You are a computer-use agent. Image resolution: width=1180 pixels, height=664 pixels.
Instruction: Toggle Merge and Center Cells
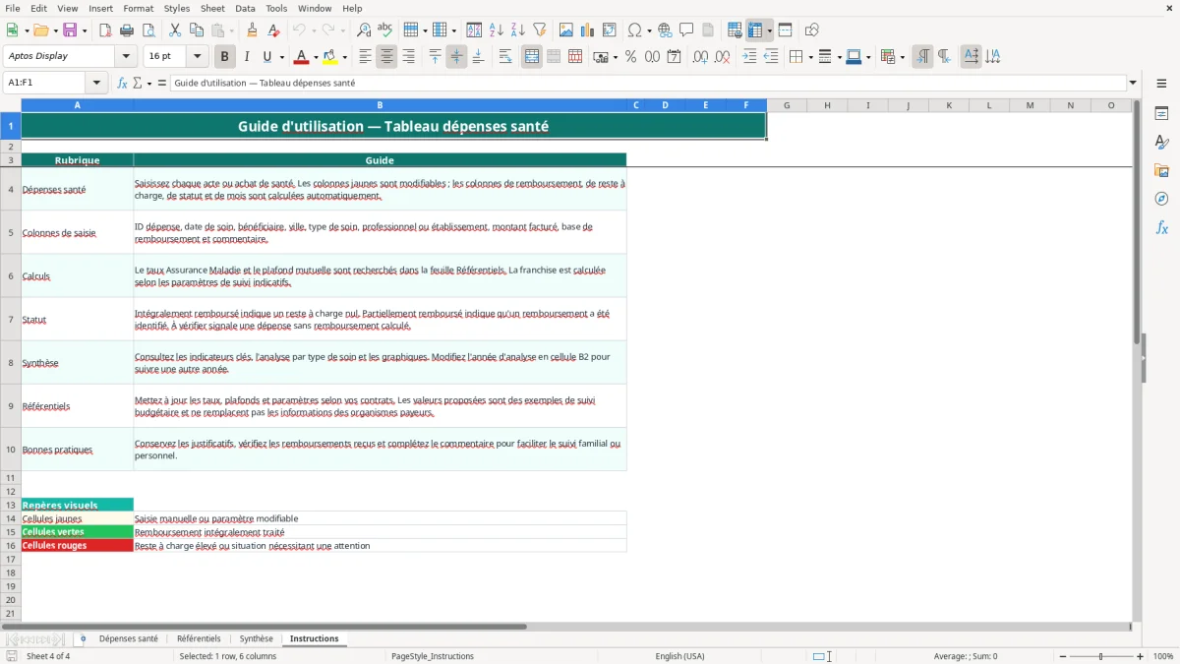[531, 57]
